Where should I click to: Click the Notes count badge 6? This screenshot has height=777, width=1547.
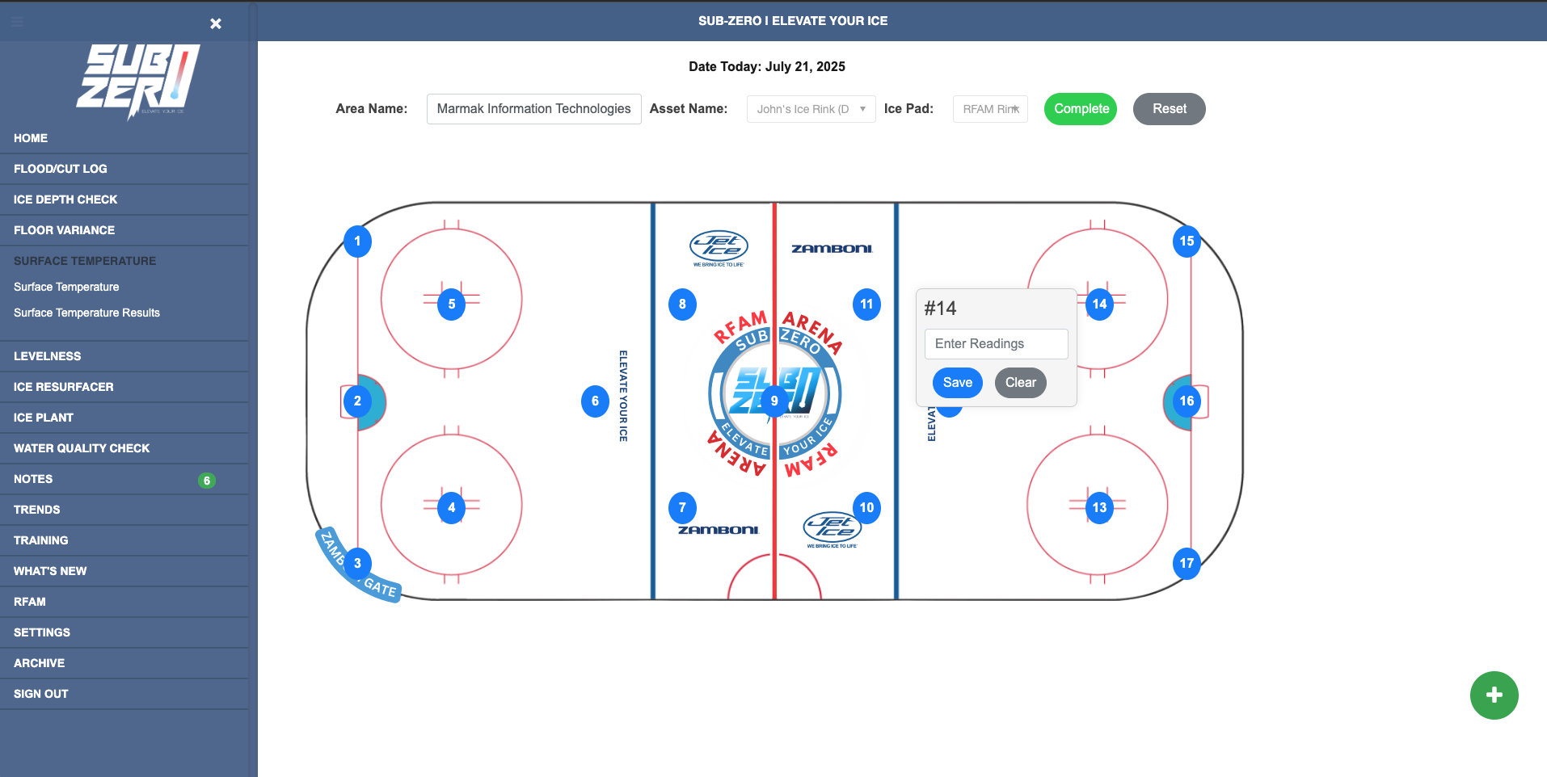[x=207, y=481]
